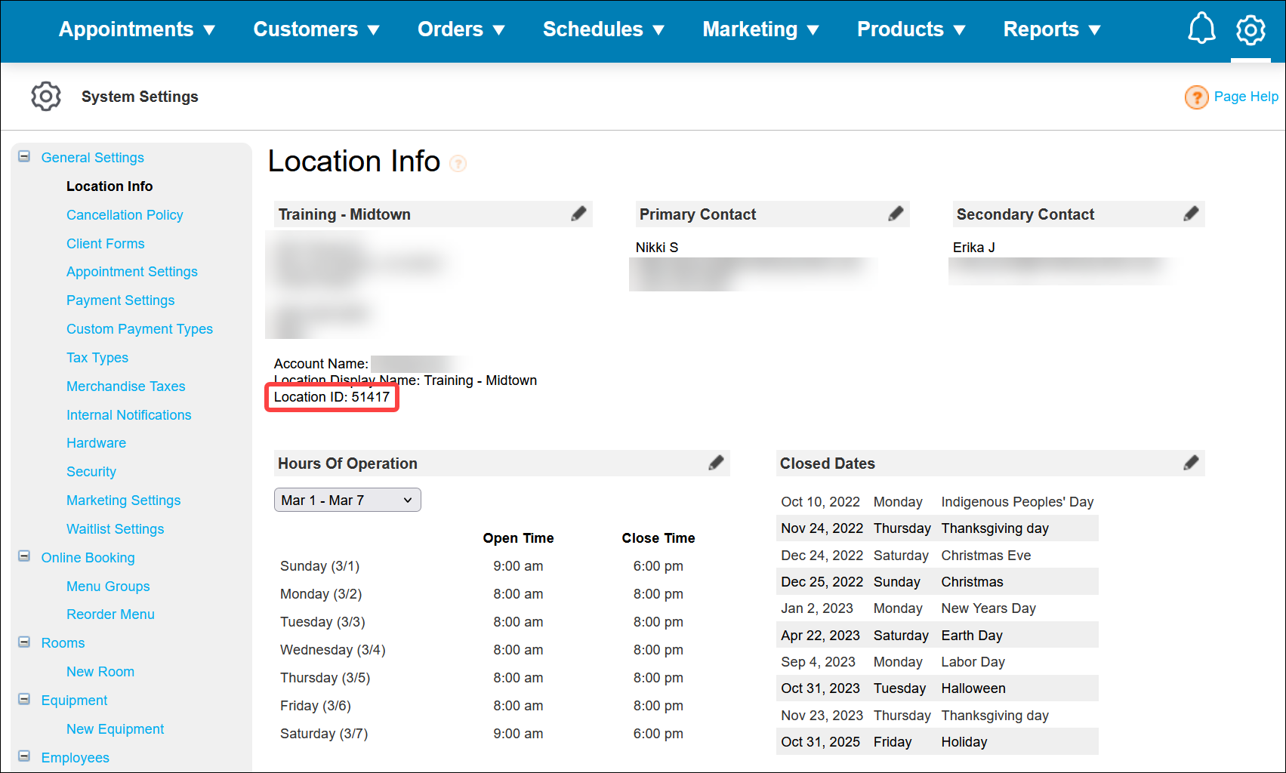Image resolution: width=1286 pixels, height=773 pixels.
Task: Open the Orders menu
Action: click(461, 29)
